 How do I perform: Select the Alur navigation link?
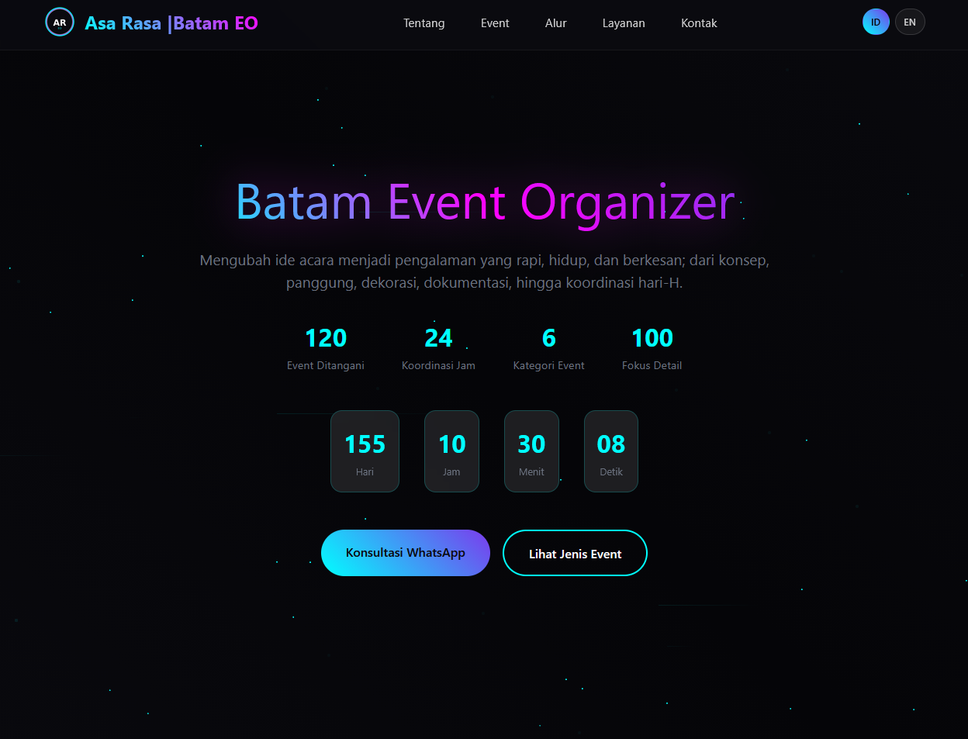(556, 23)
